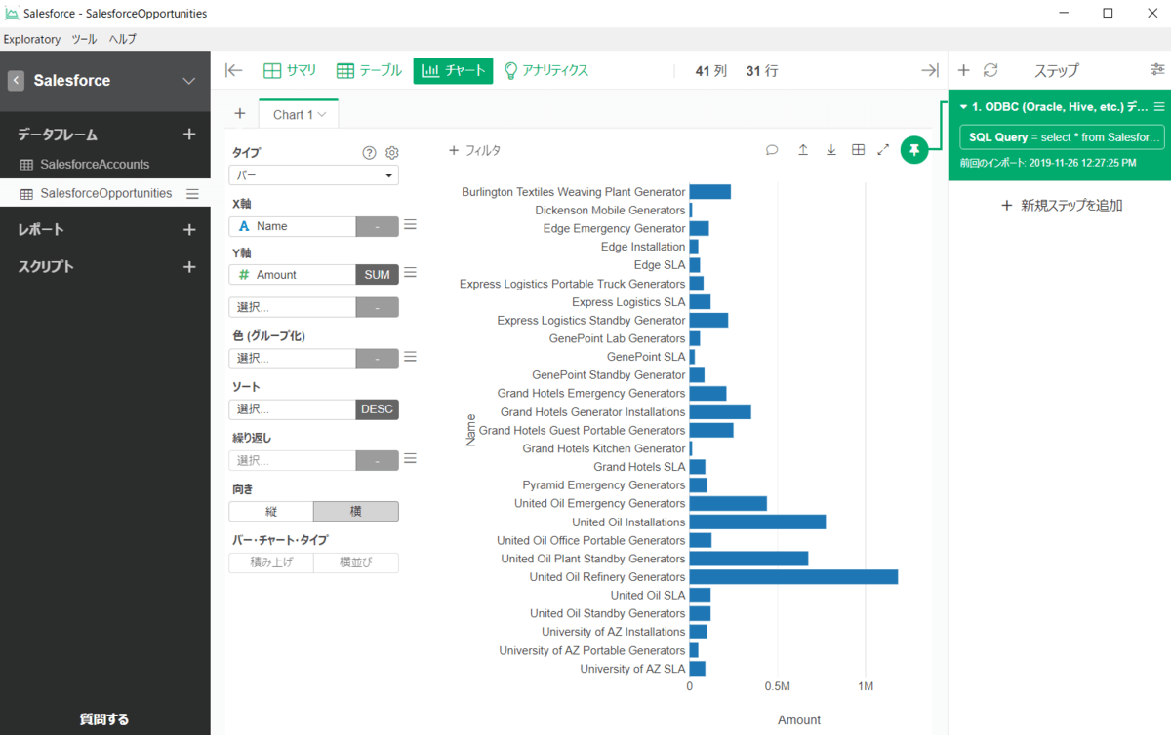Open the Y-axis options menu icon
Screen dimensions: 1171x735
[411, 273]
